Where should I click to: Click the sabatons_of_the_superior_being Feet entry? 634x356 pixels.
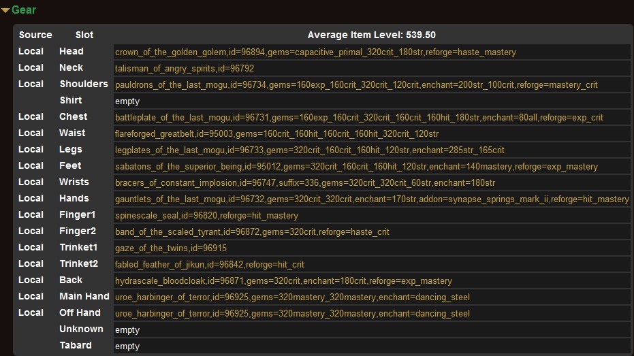pos(356,167)
